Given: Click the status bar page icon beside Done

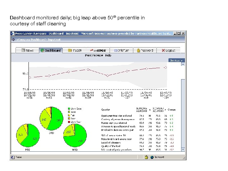Looking at the screenshot, I should (x=13, y=157).
